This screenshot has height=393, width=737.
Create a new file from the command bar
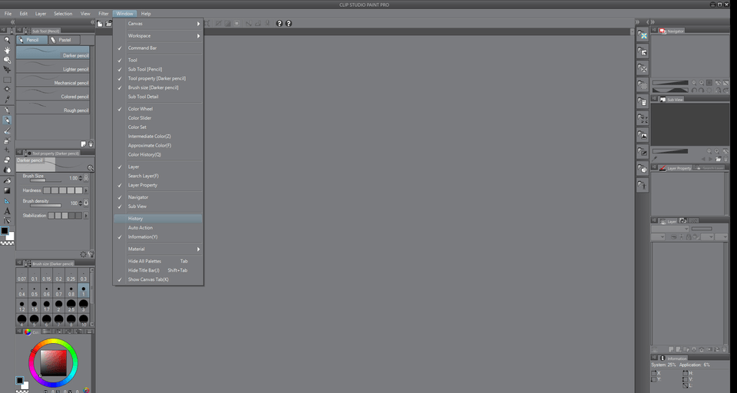click(x=100, y=24)
